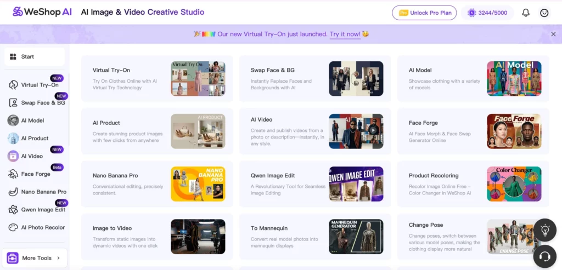Click the More Tools toolbox icon
562x270 pixels.
click(13, 258)
